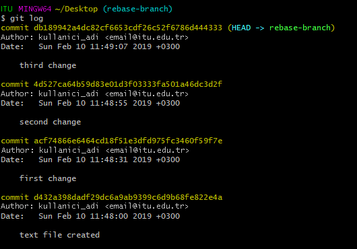The image size is (357, 249).
Task: Click the author email in the first commit
Action: [x=147, y=37]
